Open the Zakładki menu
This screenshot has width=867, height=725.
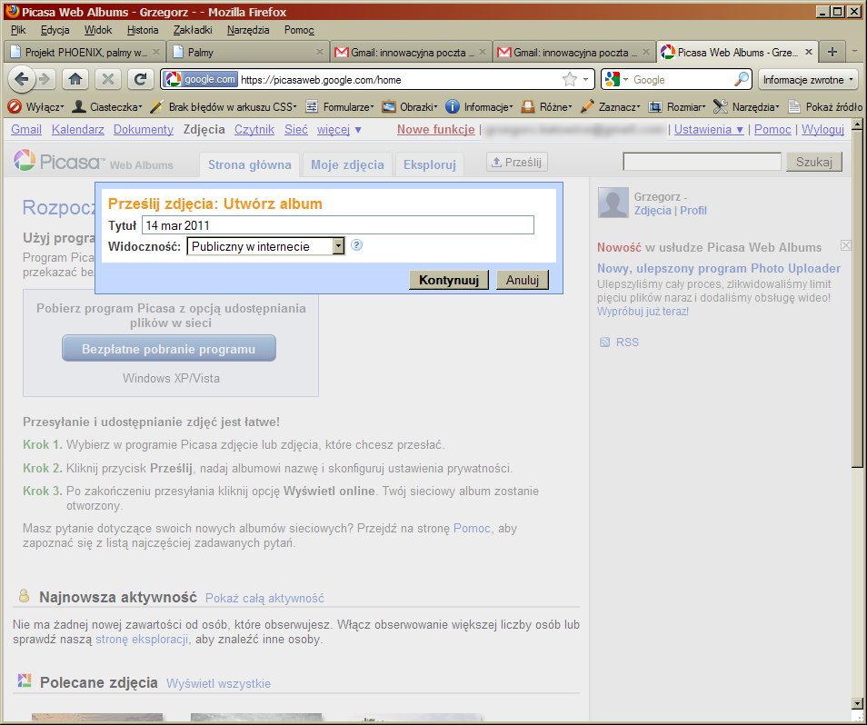(193, 30)
